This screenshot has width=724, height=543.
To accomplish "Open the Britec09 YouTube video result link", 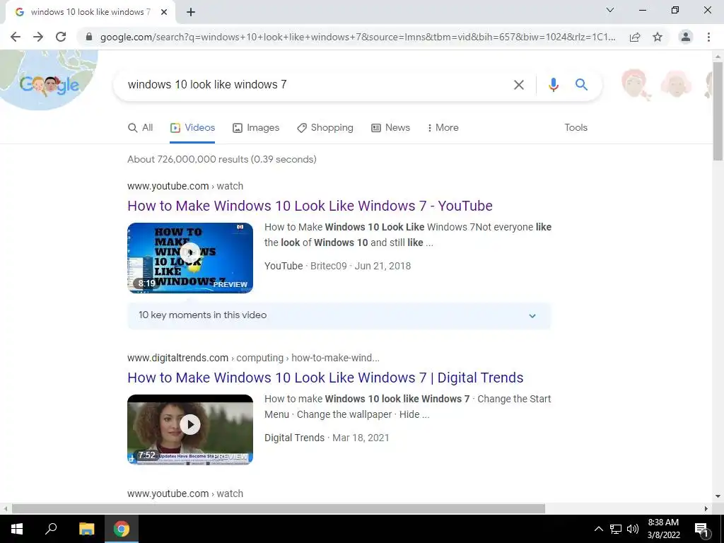I will click(310, 206).
